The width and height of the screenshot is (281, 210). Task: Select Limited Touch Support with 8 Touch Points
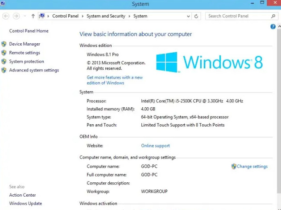183,125
